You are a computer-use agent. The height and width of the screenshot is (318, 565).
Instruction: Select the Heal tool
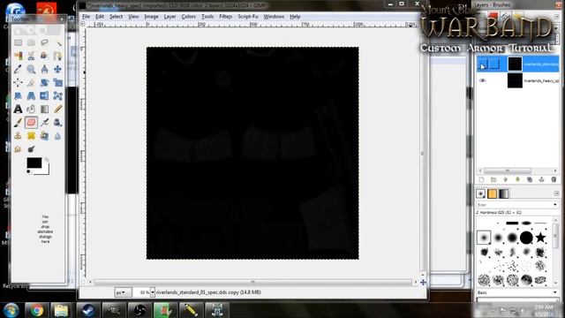32,136
